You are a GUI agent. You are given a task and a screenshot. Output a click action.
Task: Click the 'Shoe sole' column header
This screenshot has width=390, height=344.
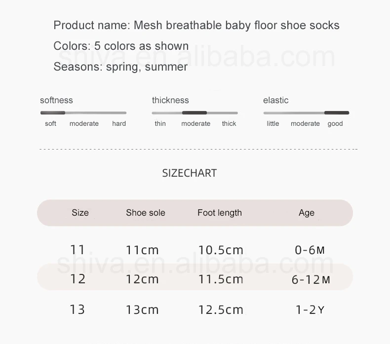[x=146, y=213]
